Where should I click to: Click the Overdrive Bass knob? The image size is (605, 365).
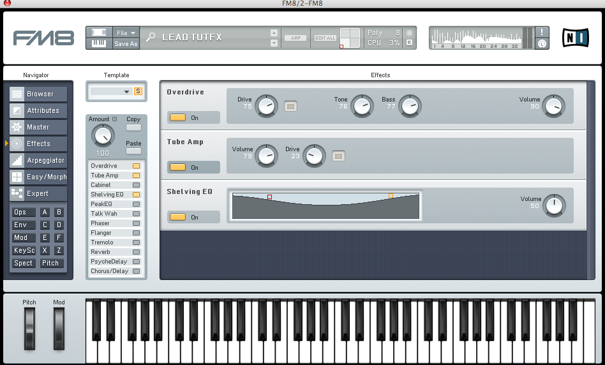(410, 106)
